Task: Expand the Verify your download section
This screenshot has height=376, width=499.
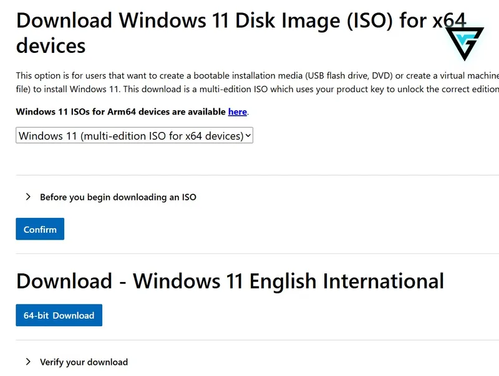Action: tap(76, 362)
